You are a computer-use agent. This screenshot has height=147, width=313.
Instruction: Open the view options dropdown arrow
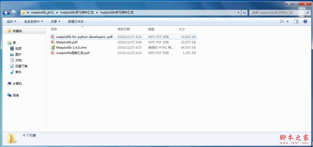point(287,22)
